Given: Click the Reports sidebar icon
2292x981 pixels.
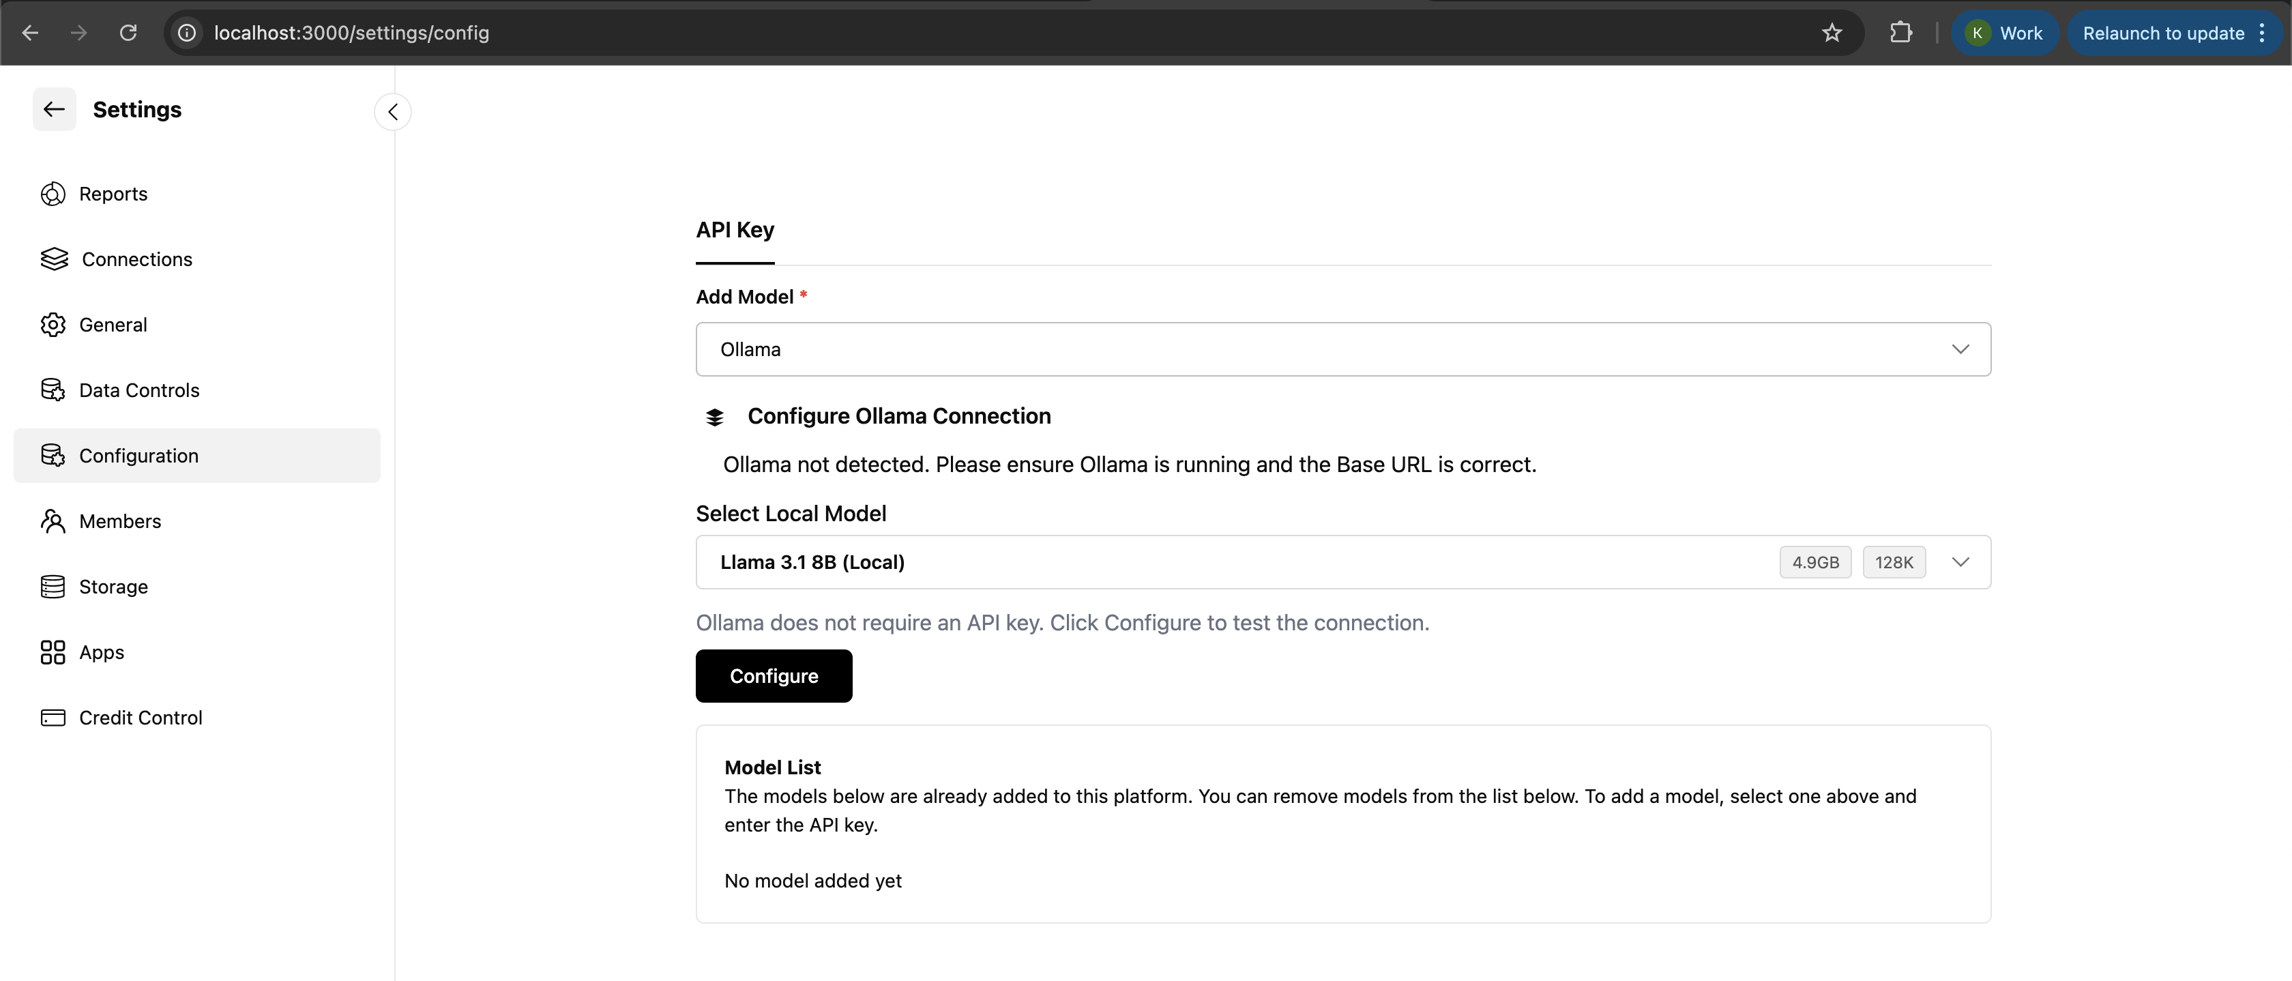Looking at the screenshot, I should (53, 194).
